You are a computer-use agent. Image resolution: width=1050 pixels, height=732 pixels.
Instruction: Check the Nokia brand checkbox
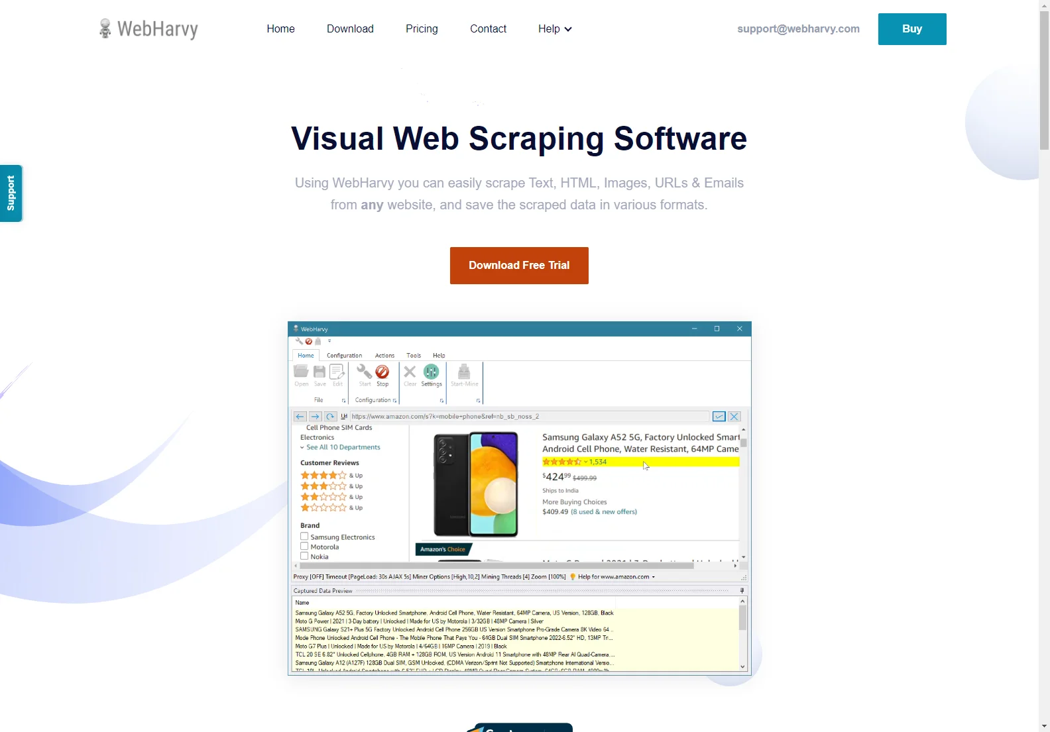(x=304, y=556)
